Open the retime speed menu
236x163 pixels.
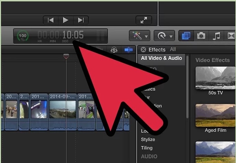pos(164,36)
